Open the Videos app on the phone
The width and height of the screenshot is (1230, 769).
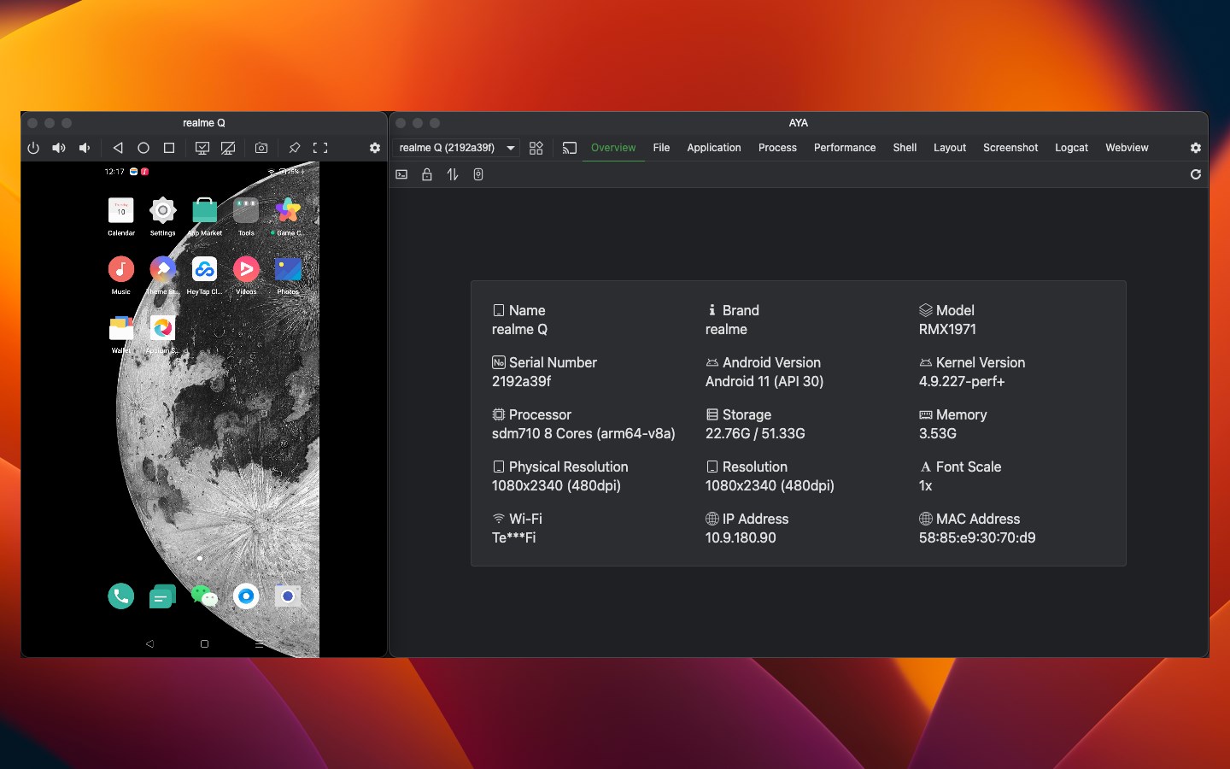[246, 269]
